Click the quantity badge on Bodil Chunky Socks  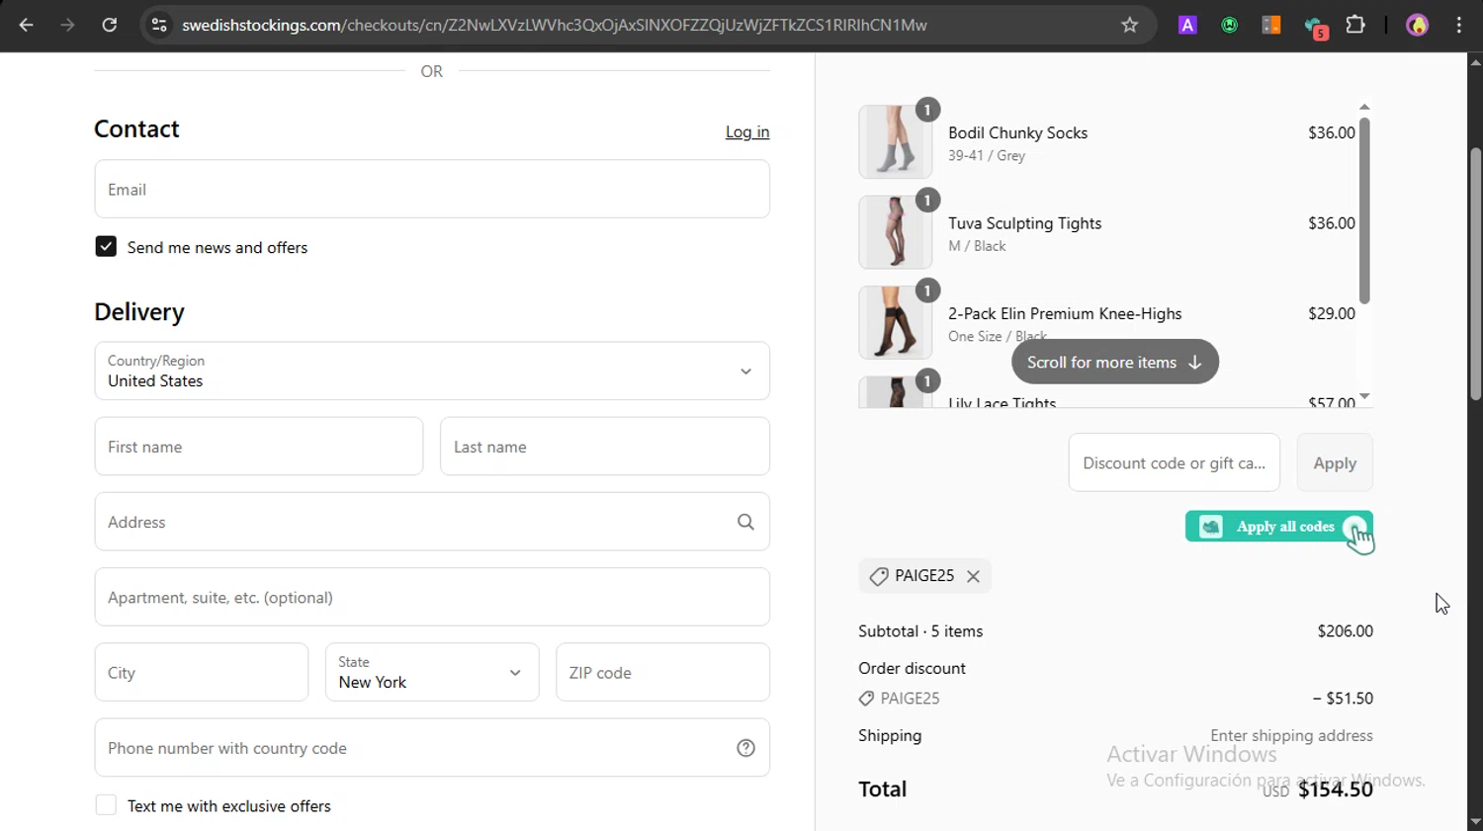point(927,110)
